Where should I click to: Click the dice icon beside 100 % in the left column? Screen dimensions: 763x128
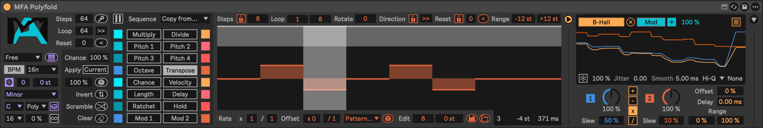101,82
